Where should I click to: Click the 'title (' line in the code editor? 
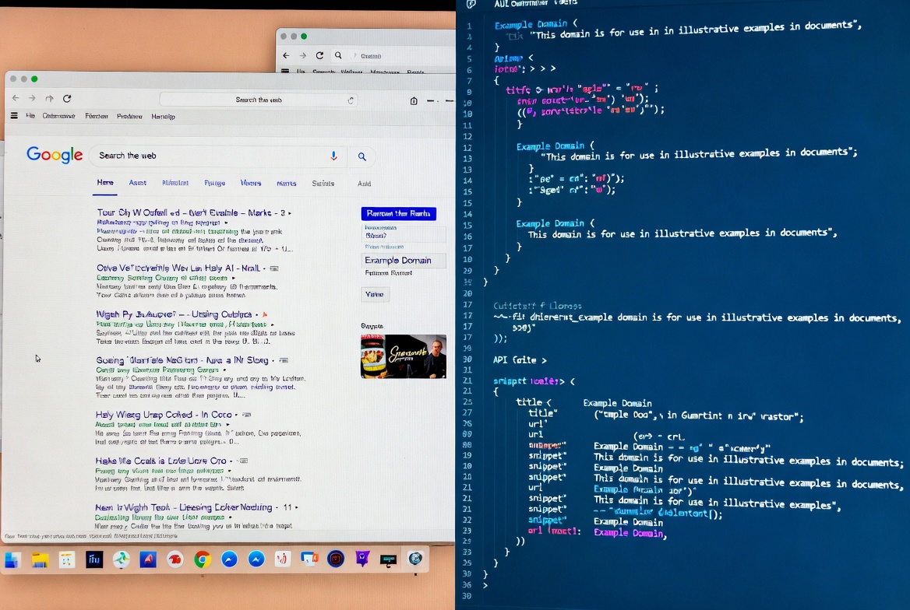(534, 401)
